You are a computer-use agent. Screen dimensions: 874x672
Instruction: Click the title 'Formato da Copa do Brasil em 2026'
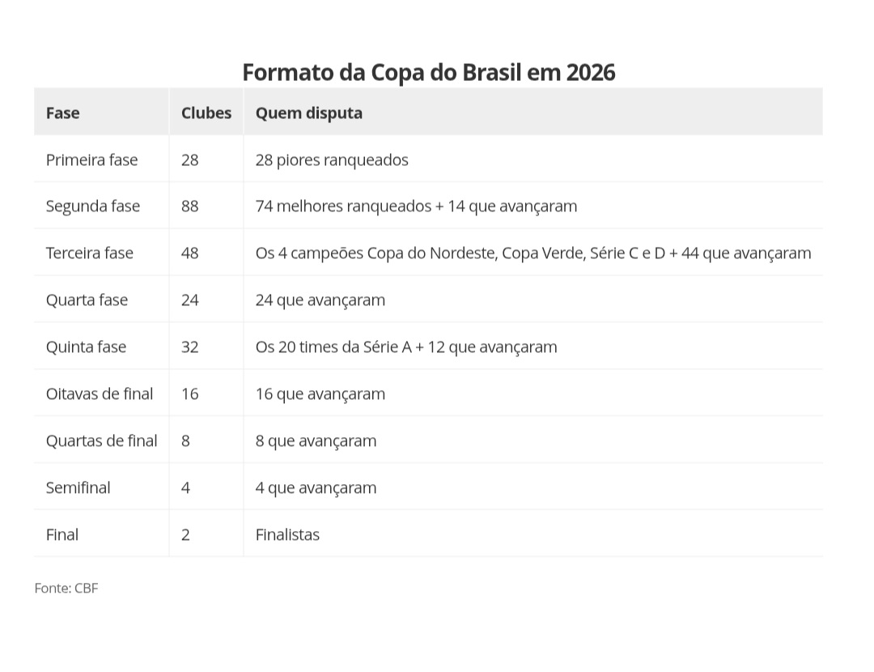click(x=428, y=72)
